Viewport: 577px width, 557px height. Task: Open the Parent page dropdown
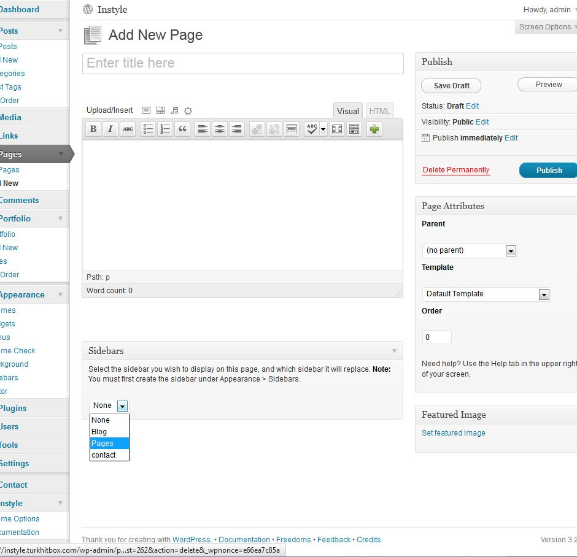[x=470, y=251]
